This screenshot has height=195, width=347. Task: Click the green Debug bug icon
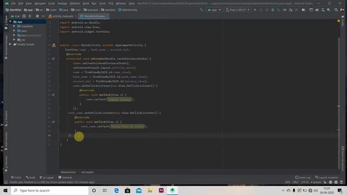[273, 10]
